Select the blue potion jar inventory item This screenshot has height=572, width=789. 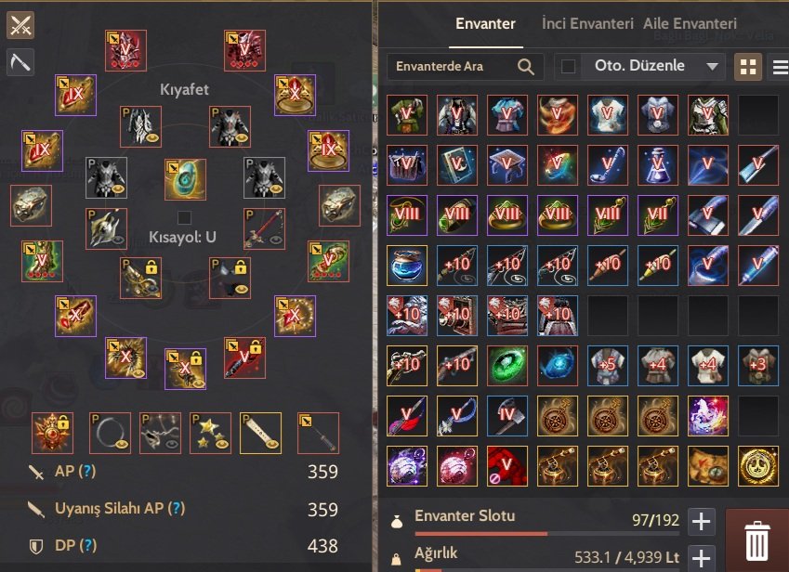[406, 266]
